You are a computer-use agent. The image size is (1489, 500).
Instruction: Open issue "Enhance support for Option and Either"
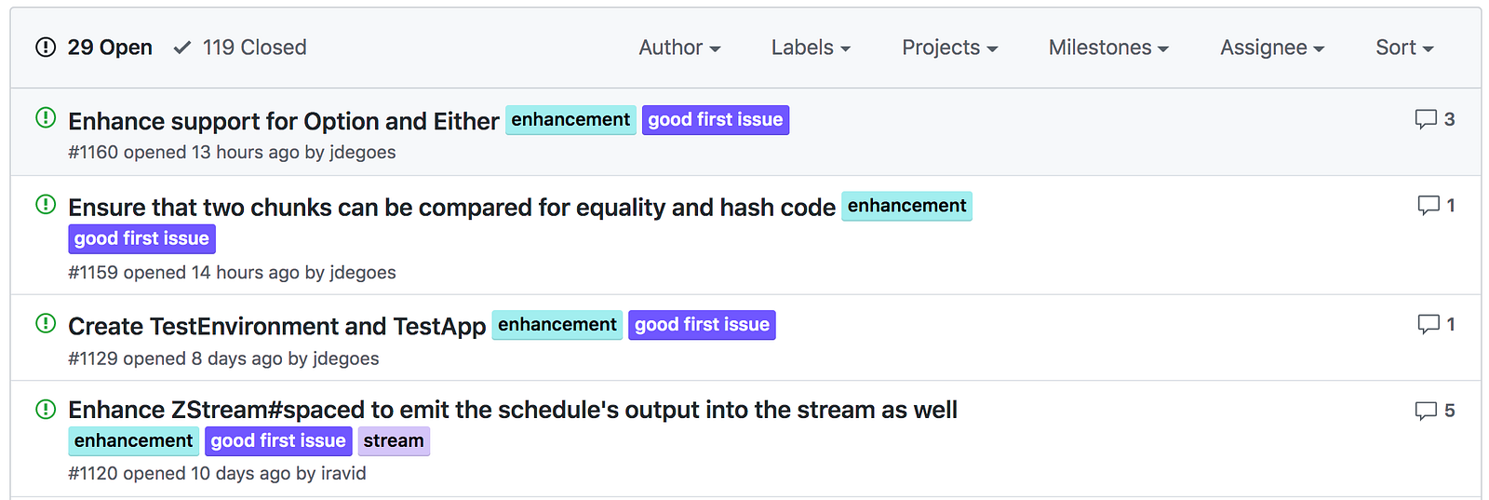[284, 121]
